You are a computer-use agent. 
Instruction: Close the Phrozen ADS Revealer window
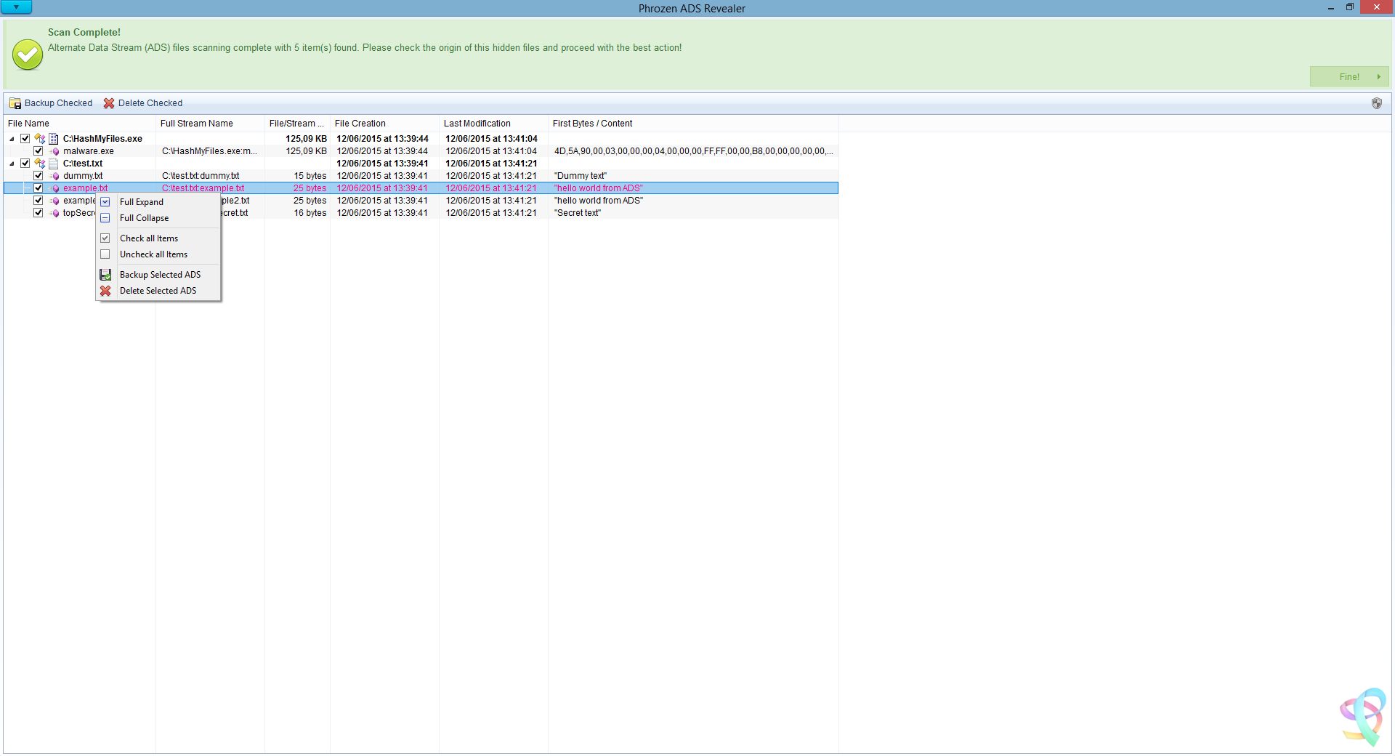click(x=1376, y=7)
